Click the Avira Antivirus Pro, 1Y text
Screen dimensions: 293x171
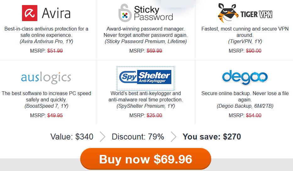click(46, 41)
